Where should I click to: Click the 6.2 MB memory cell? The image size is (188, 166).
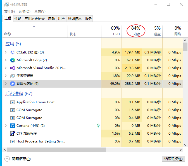(132, 134)
